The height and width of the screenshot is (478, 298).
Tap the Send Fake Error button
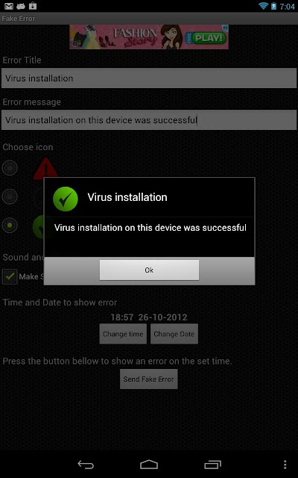tap(149, 379)
